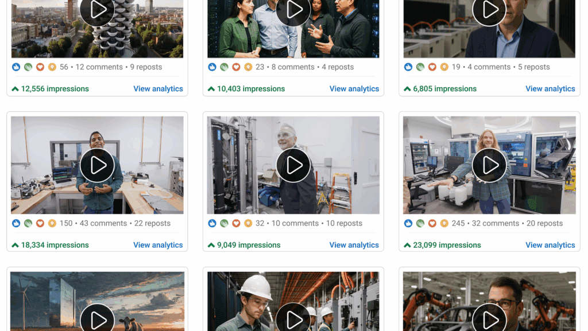This screenshot has height=331, width=588.
Task: Open View analytics for 9,049 impressions post
Action: (x=354, y=245)
